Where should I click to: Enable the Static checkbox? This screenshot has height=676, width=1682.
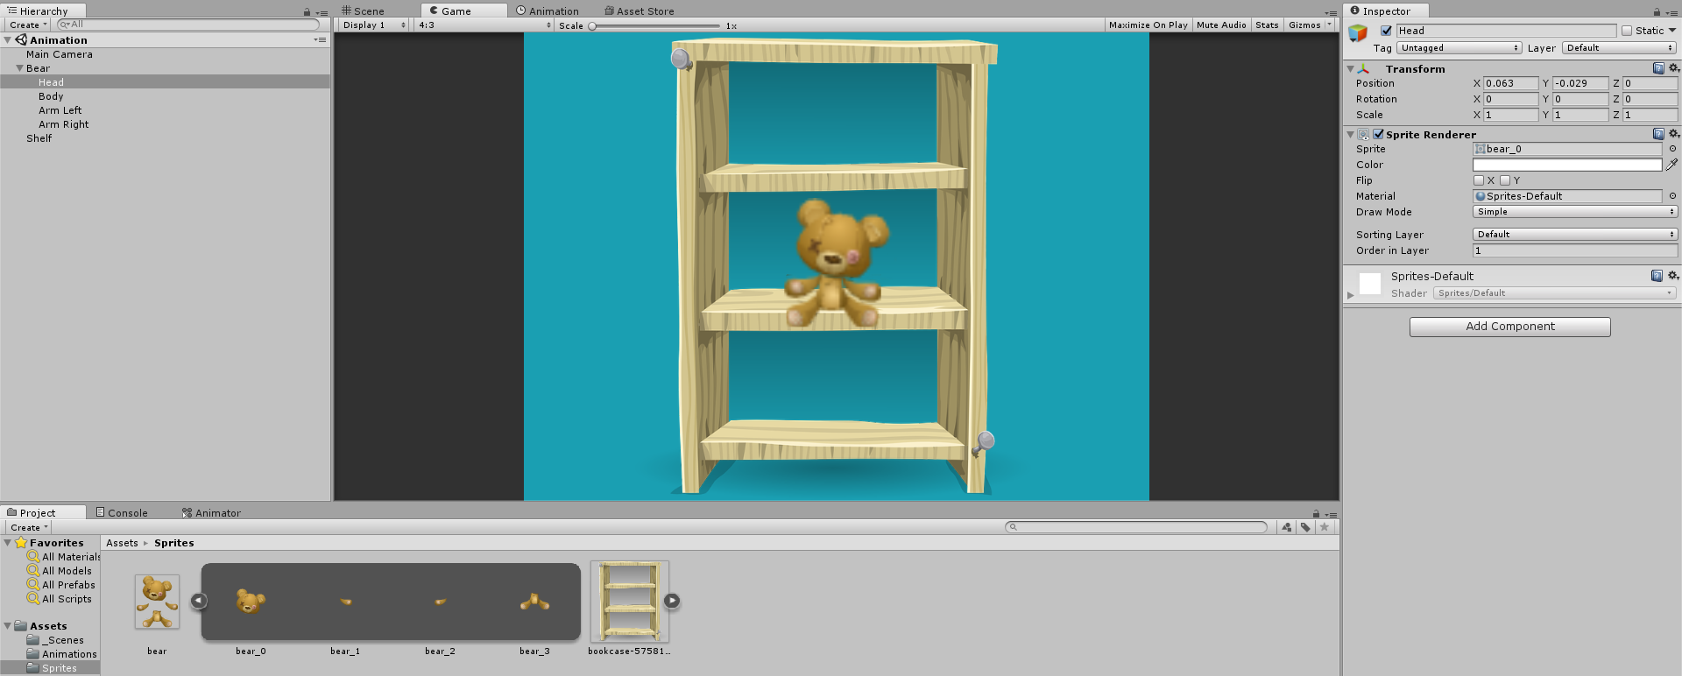coord(1627,31)
